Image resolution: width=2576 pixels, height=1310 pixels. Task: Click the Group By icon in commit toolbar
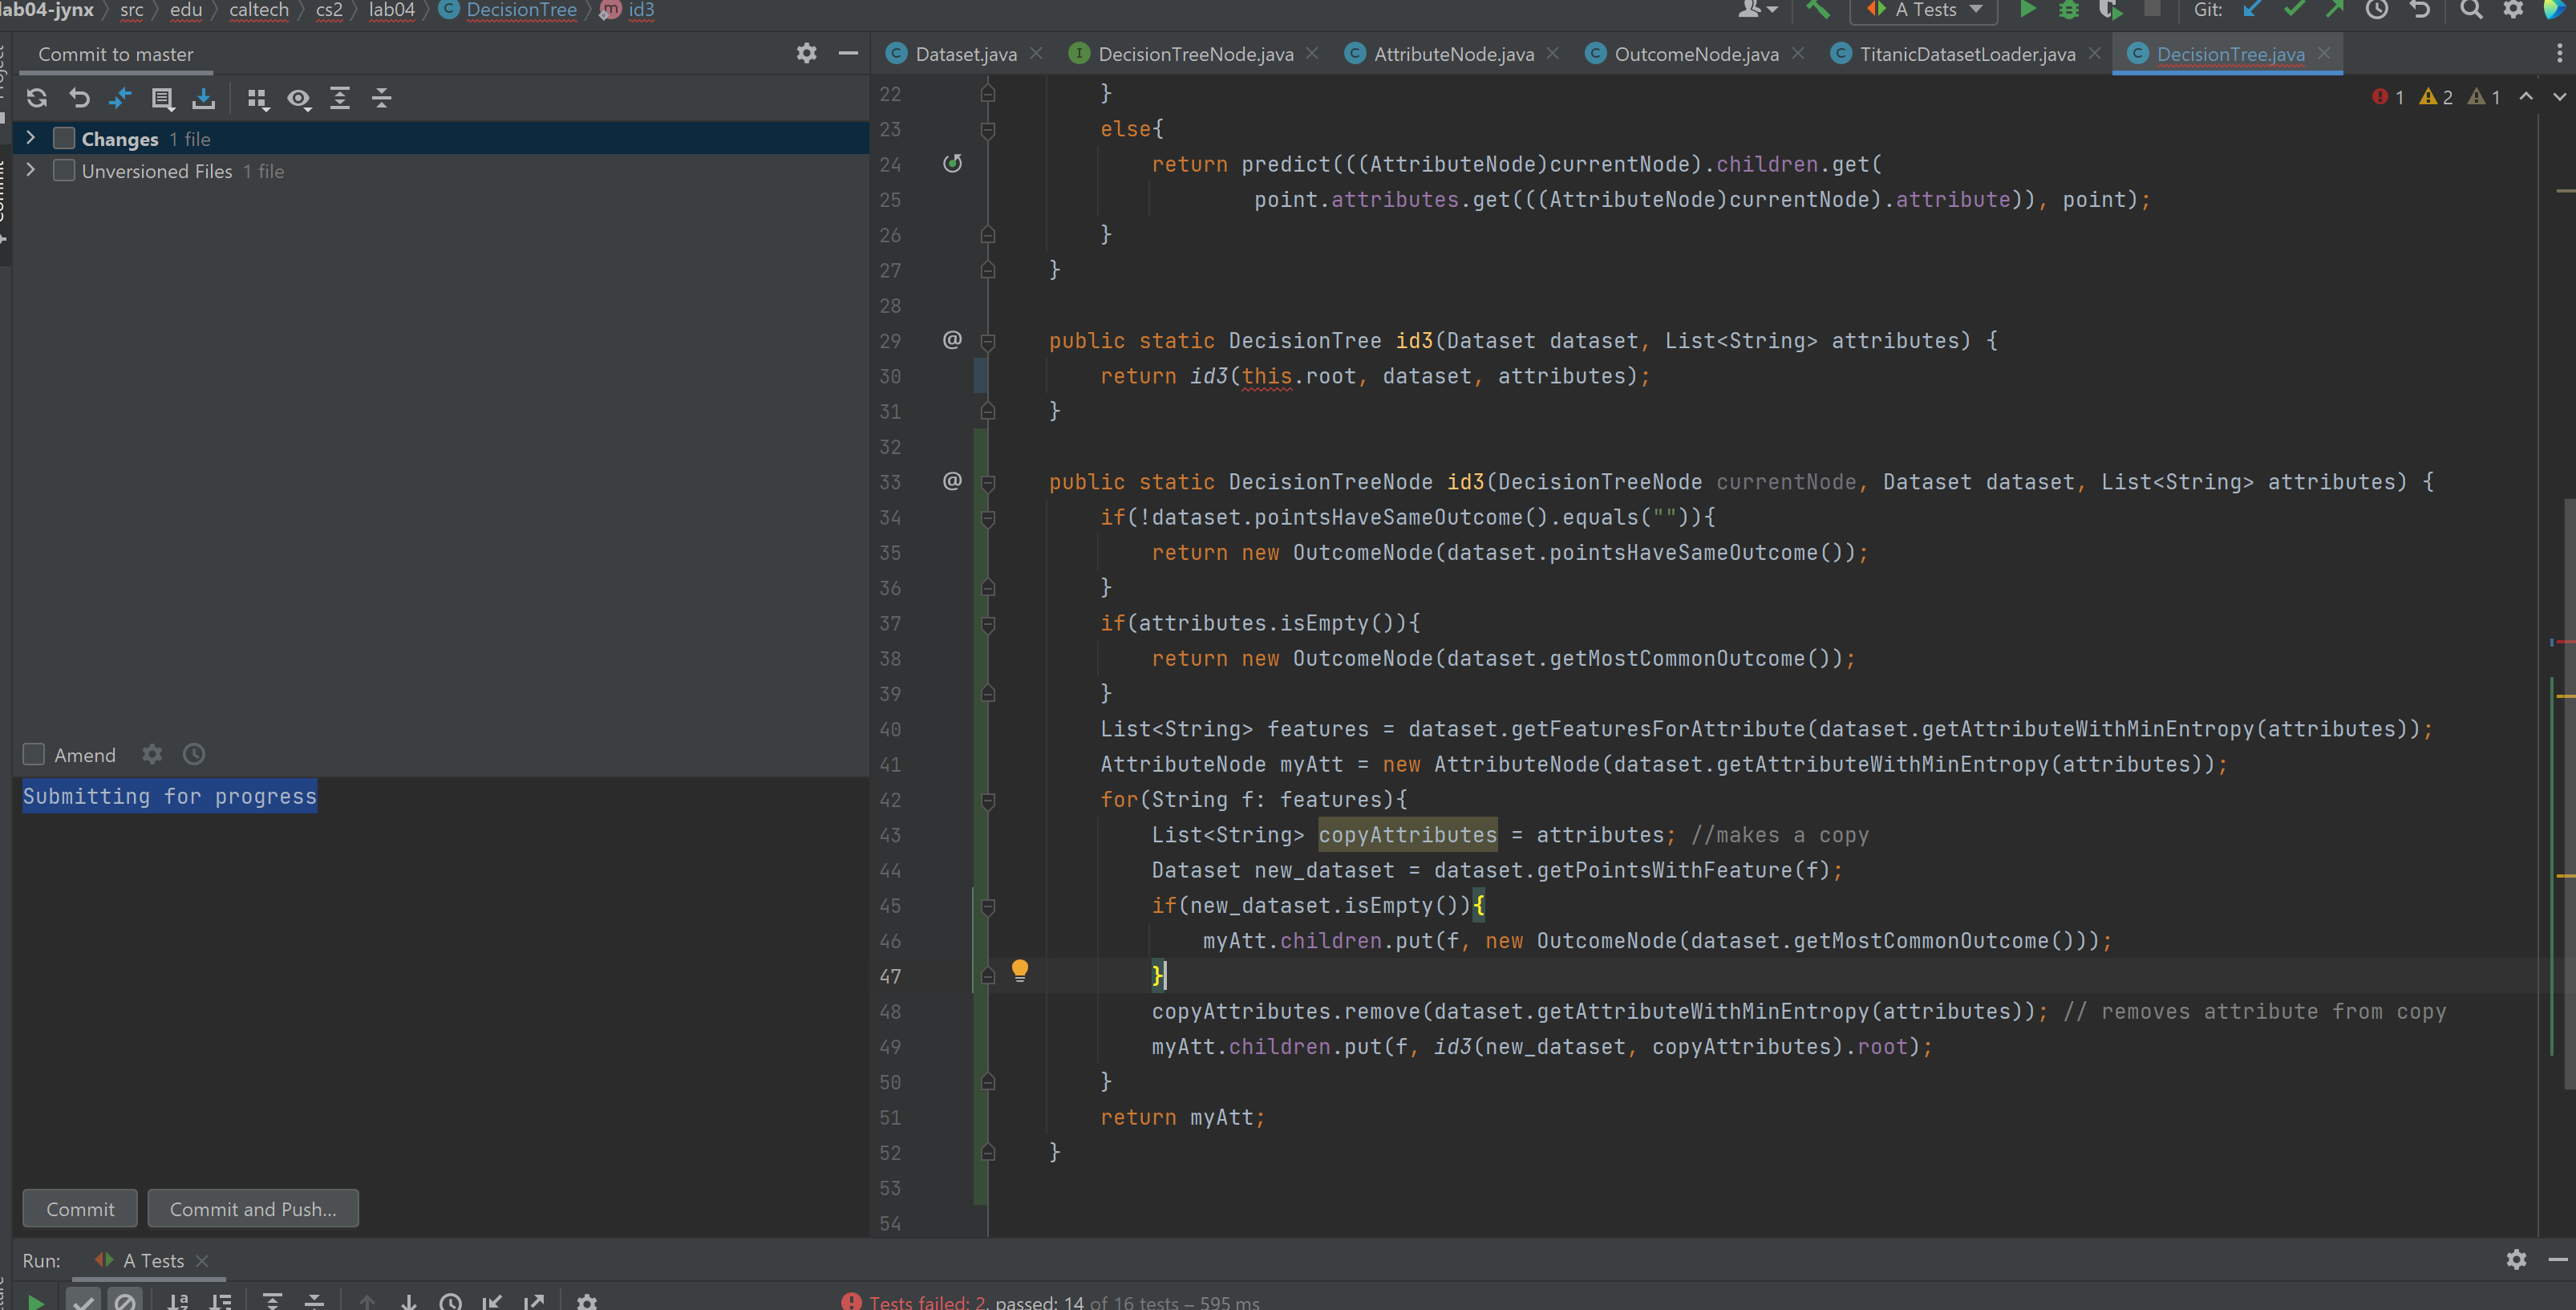(x=257, y=98)
